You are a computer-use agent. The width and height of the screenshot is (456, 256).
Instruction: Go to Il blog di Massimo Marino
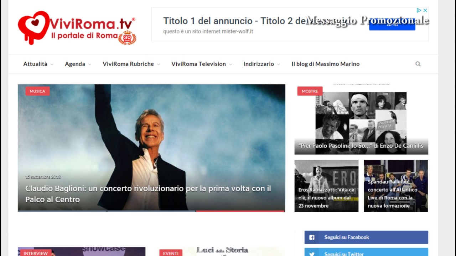tap(326, 64)
